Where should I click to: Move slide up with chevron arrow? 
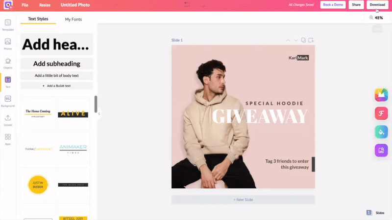(x=288, y=40)
